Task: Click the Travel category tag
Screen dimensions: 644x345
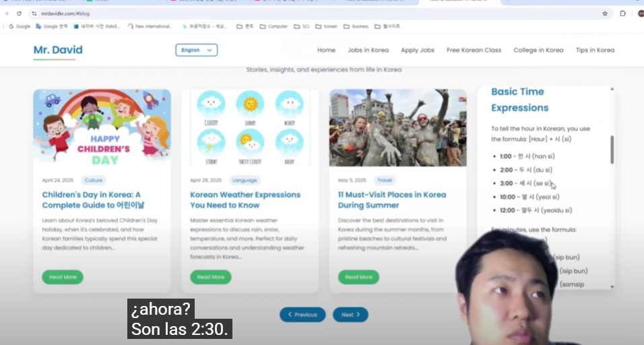Action: [x=385, y=180]
